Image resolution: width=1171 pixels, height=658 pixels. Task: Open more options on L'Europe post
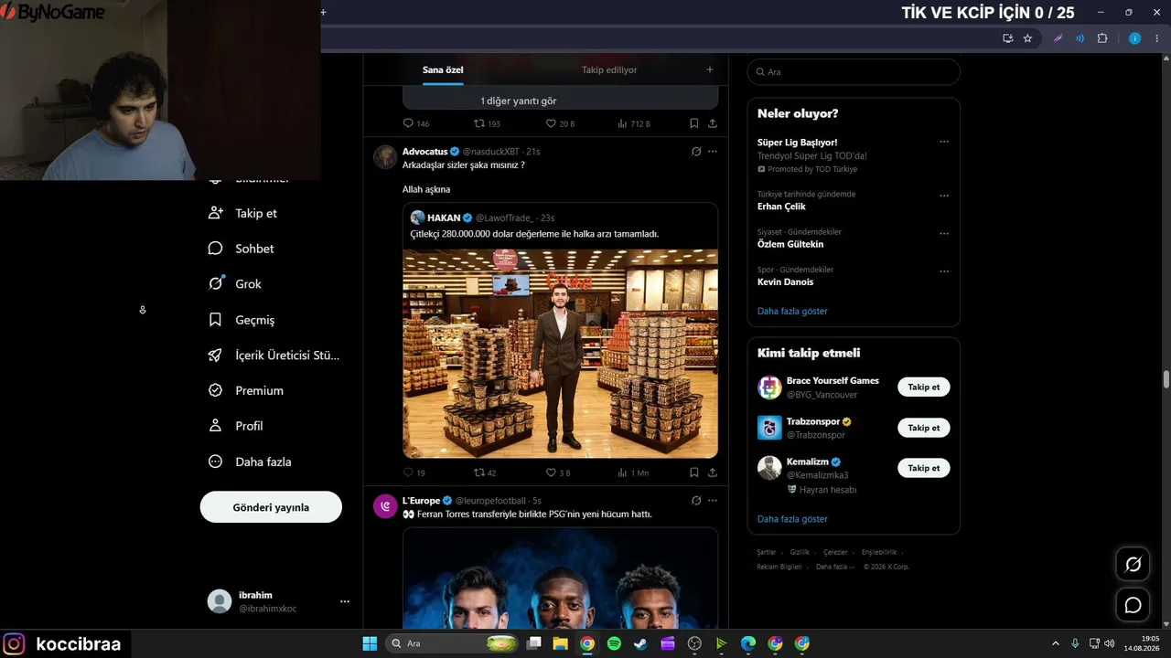[713, 501]
